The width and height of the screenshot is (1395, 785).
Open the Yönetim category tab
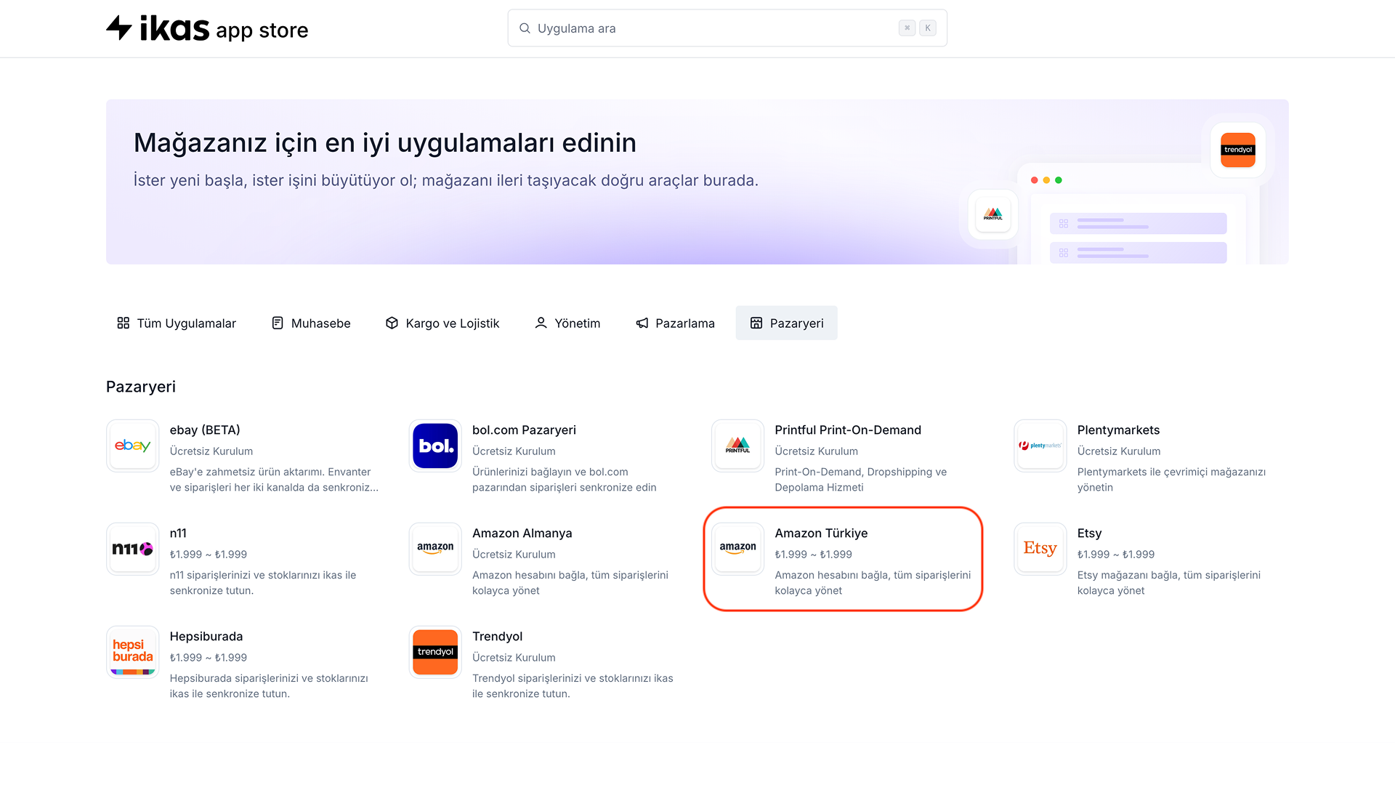pos(567,323)
